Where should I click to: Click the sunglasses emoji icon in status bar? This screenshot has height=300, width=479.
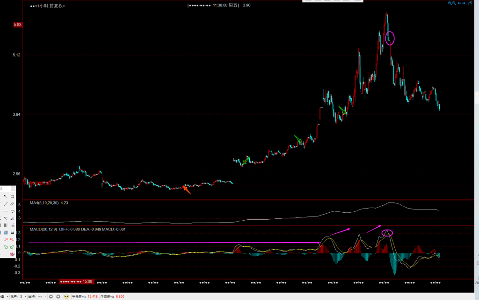tap(66, 296)
